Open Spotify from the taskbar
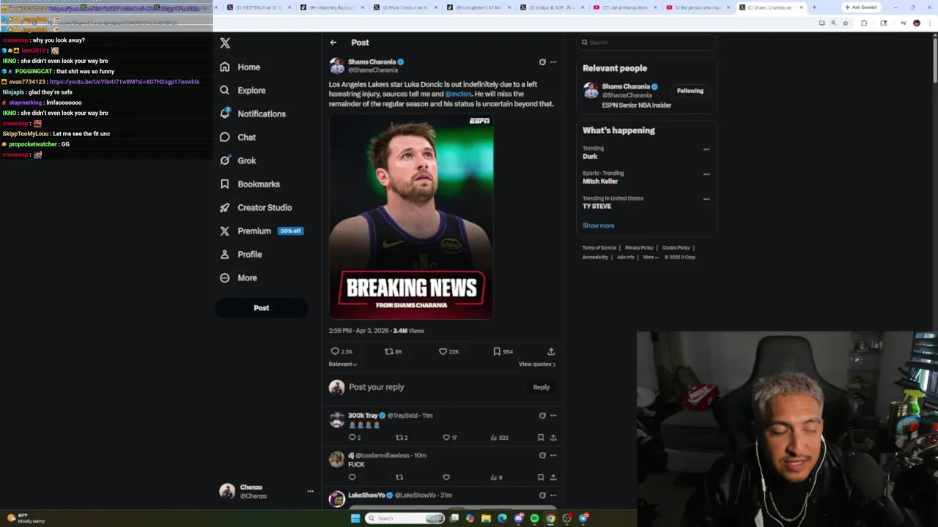The image size is (938, 527). click(534, 518)
